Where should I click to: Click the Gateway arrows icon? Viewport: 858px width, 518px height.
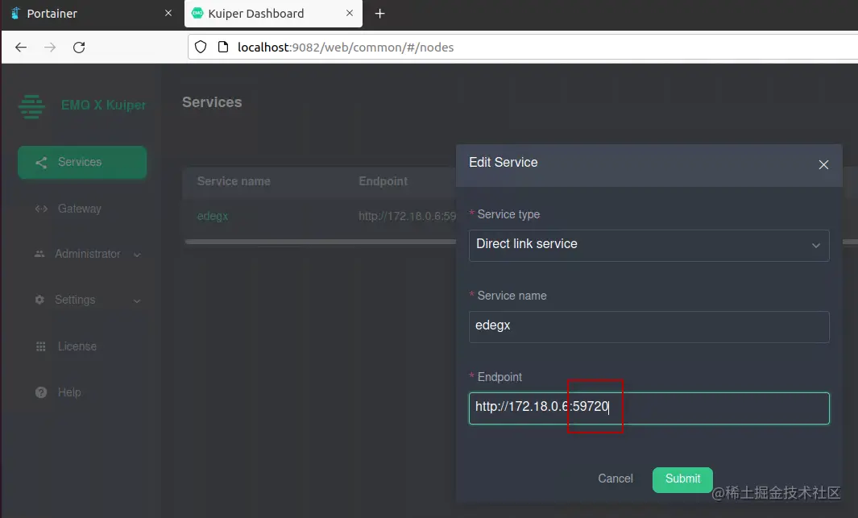(x=41, y=209)
